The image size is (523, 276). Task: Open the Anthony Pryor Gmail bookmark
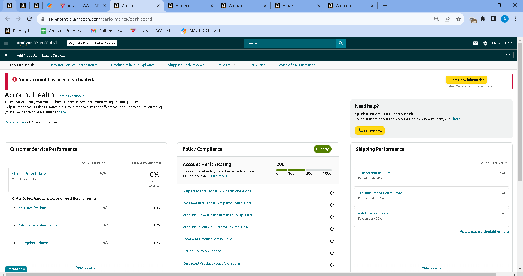tap(108, 31)
